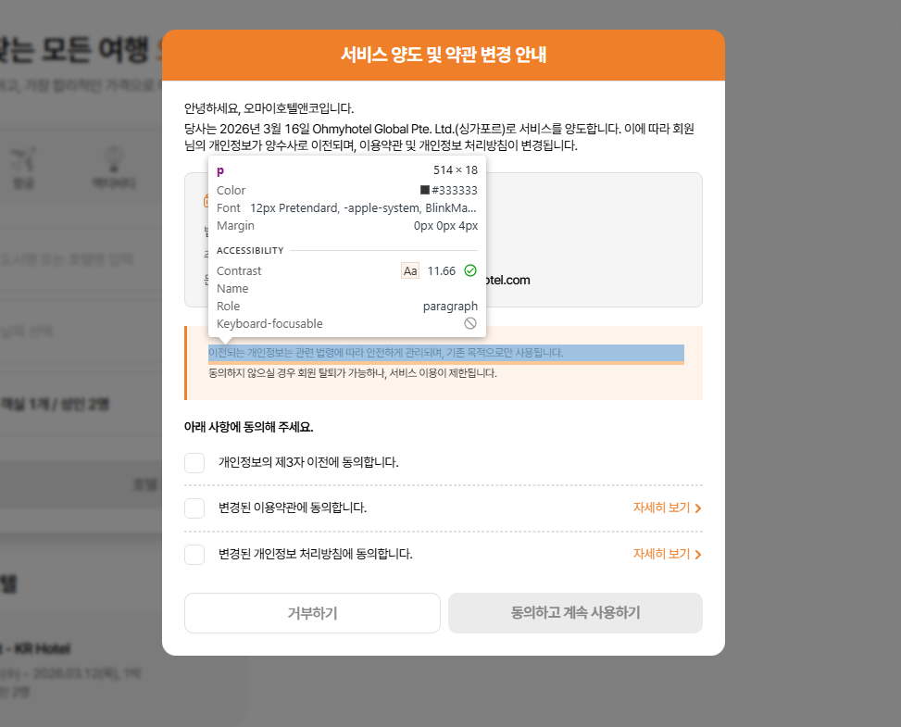Click the heading '아래 사항에 동의해 주세요.'

pos(248,427)
